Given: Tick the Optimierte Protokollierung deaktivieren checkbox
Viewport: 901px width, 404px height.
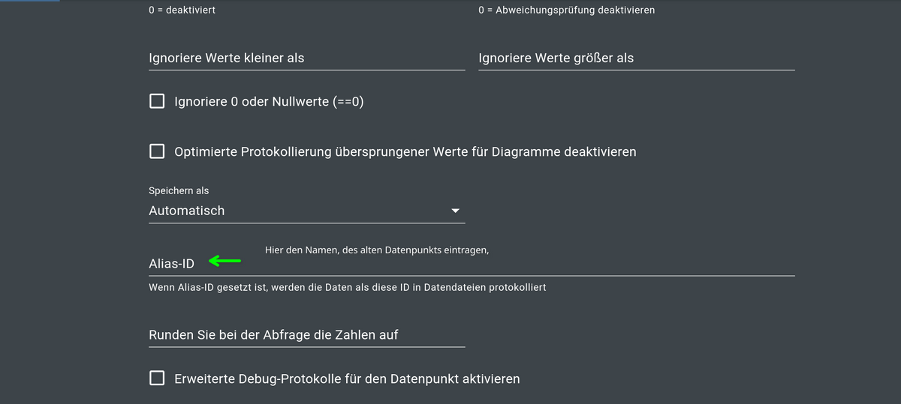Looking at the screenshot, I should tap(157, 151).
